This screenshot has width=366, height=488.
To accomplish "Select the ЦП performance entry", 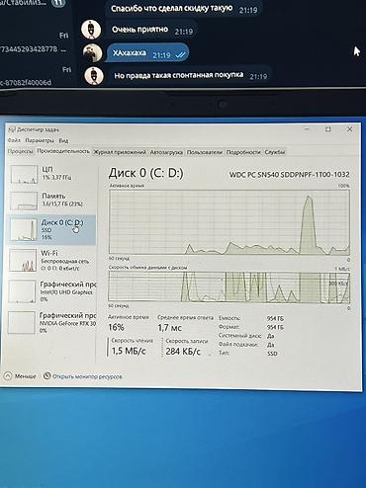I will point(51,174).
